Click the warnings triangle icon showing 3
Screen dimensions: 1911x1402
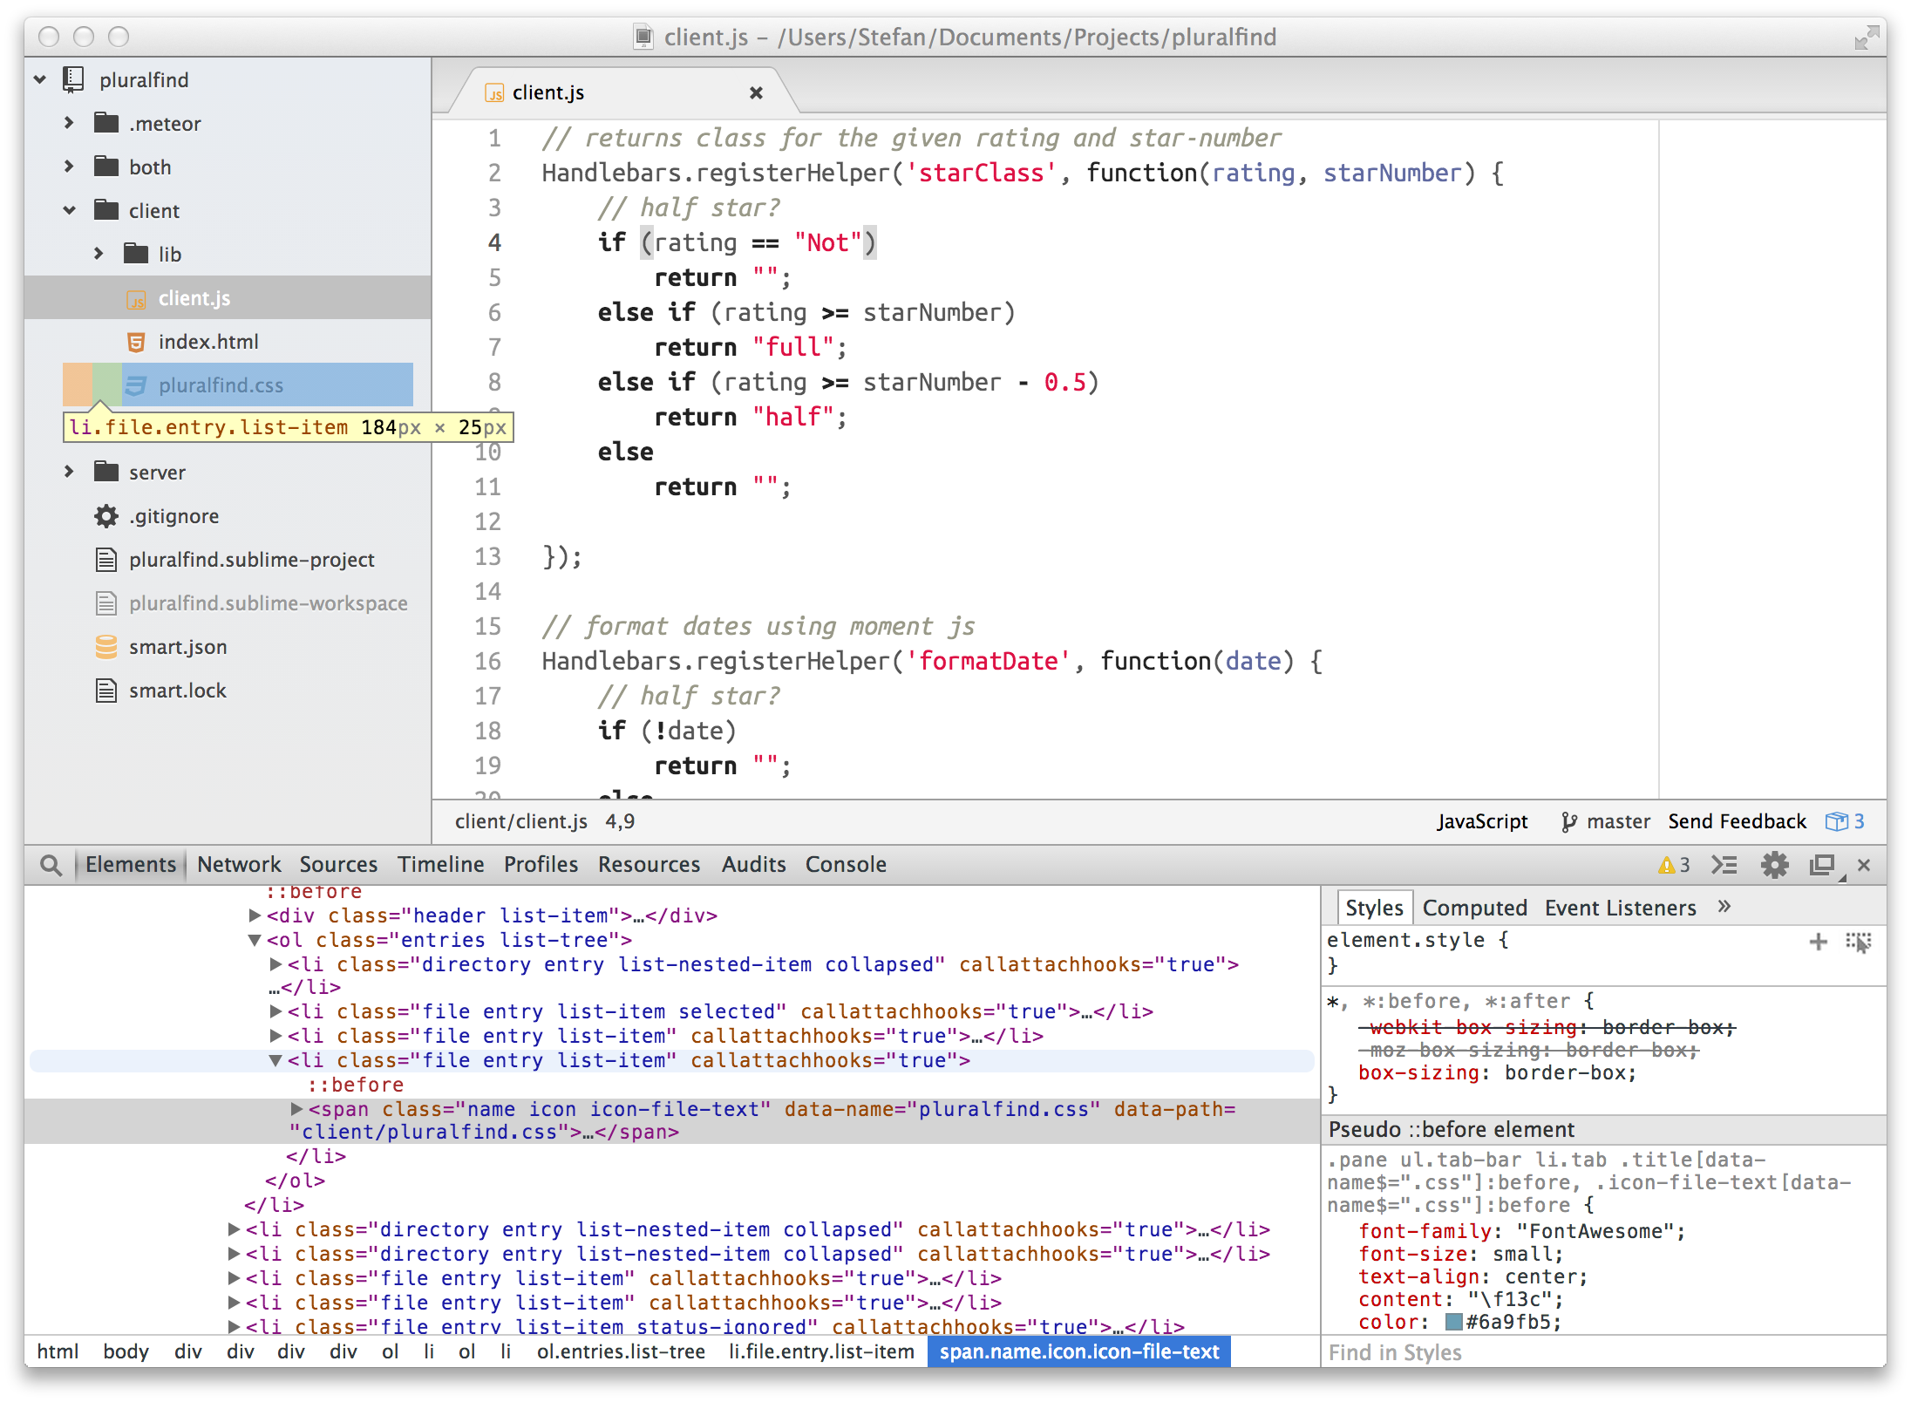coord(1666,865)
